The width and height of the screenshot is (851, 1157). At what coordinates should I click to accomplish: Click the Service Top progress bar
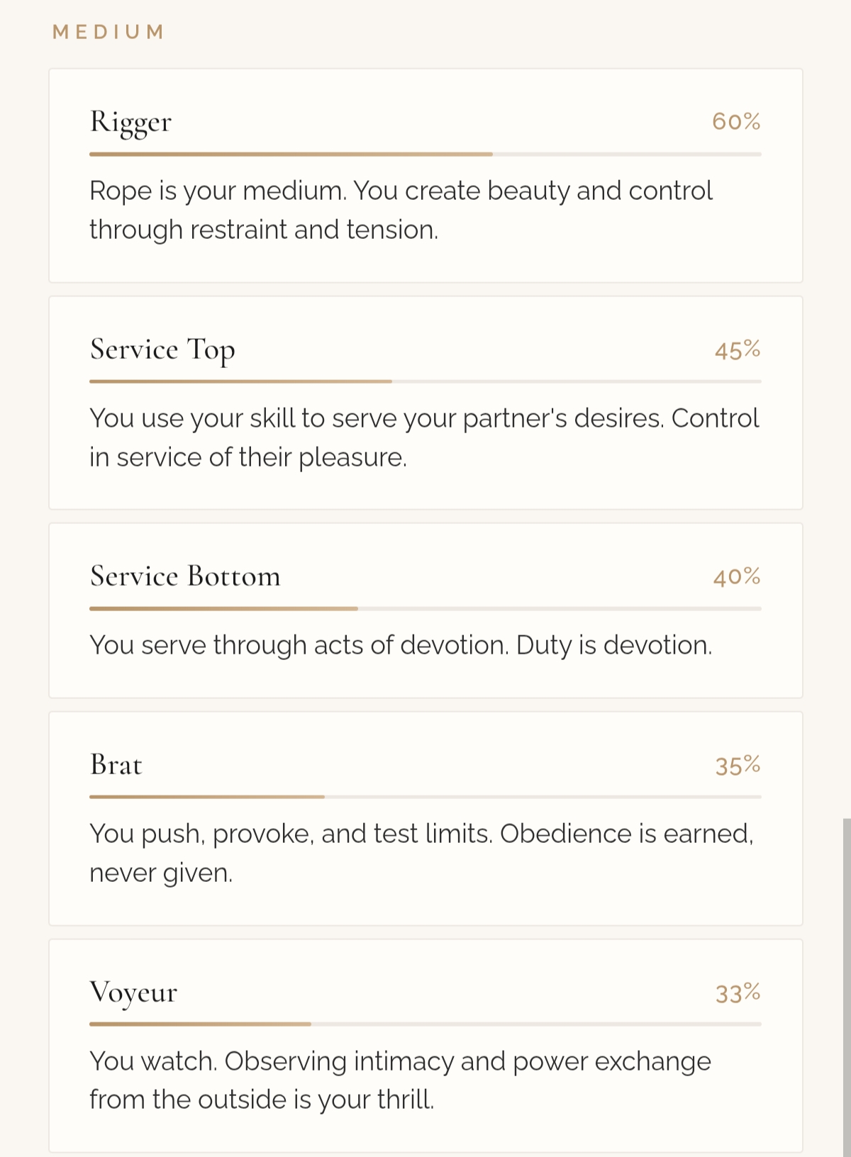coord(425,381)
